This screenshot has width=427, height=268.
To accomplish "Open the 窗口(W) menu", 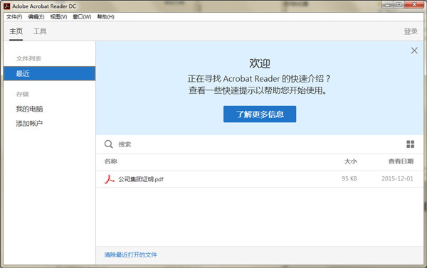I will tap(82, 17).
